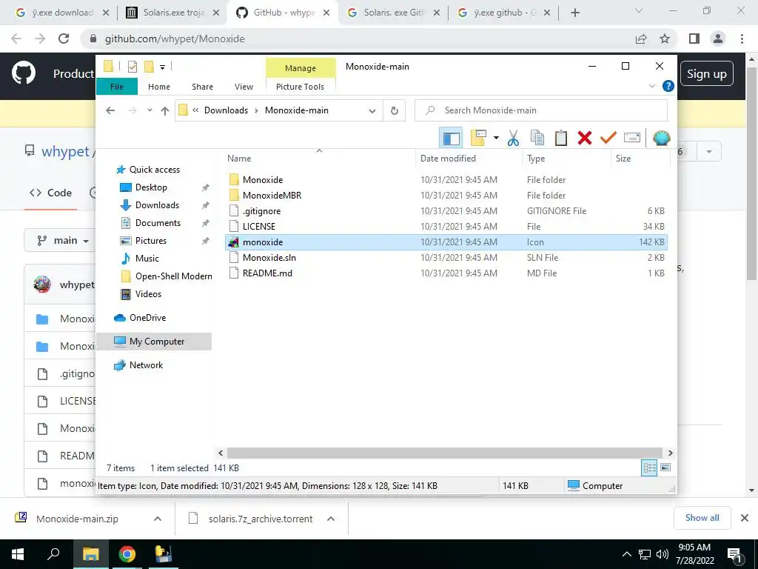Select Network in the navigation pane
The width and height of the screenshot is (758, 569).
[x=146, y=365]
